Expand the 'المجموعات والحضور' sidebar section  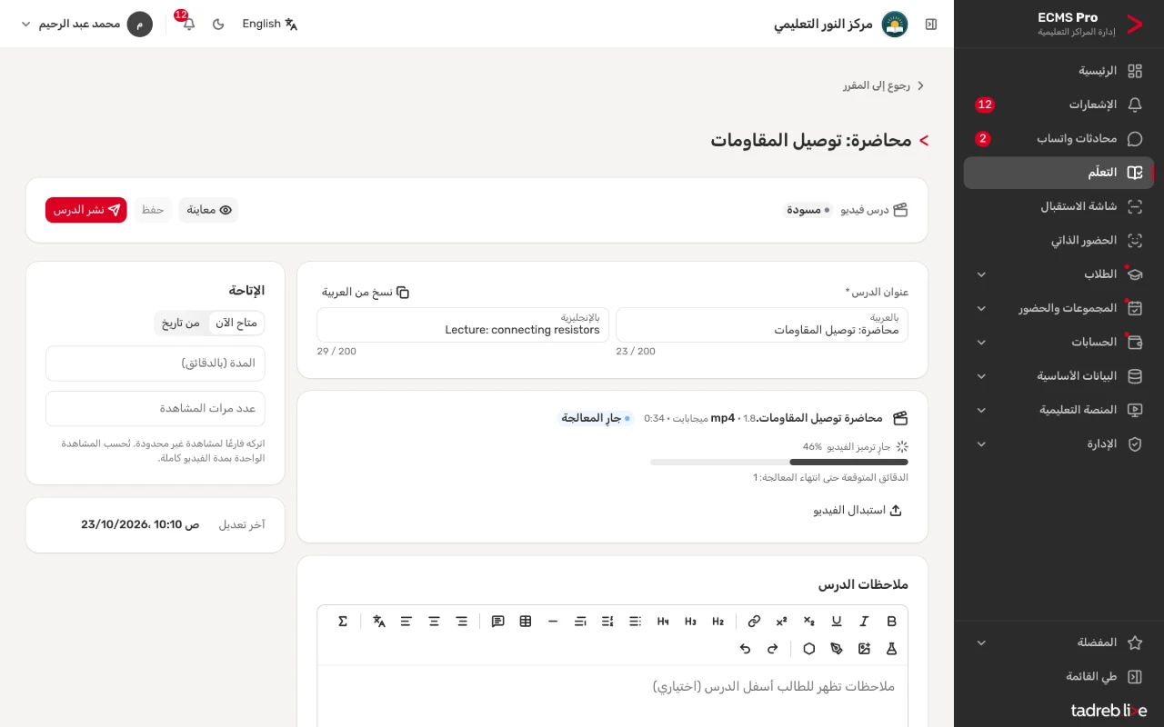pos(1059,308)
